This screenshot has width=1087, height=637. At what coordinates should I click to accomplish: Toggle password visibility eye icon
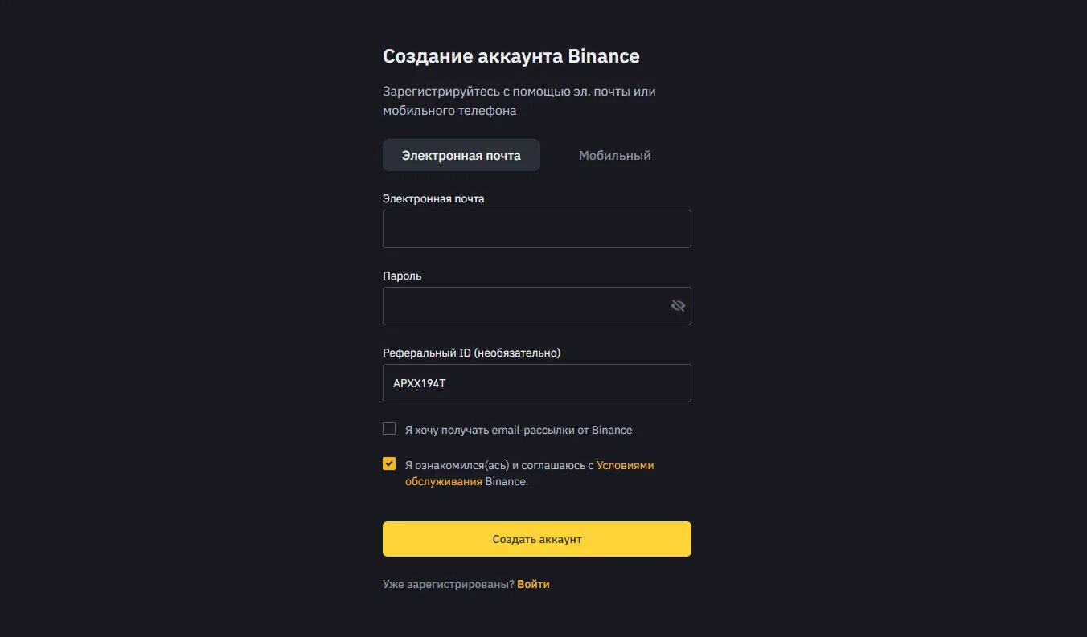[x=677, y=306]
